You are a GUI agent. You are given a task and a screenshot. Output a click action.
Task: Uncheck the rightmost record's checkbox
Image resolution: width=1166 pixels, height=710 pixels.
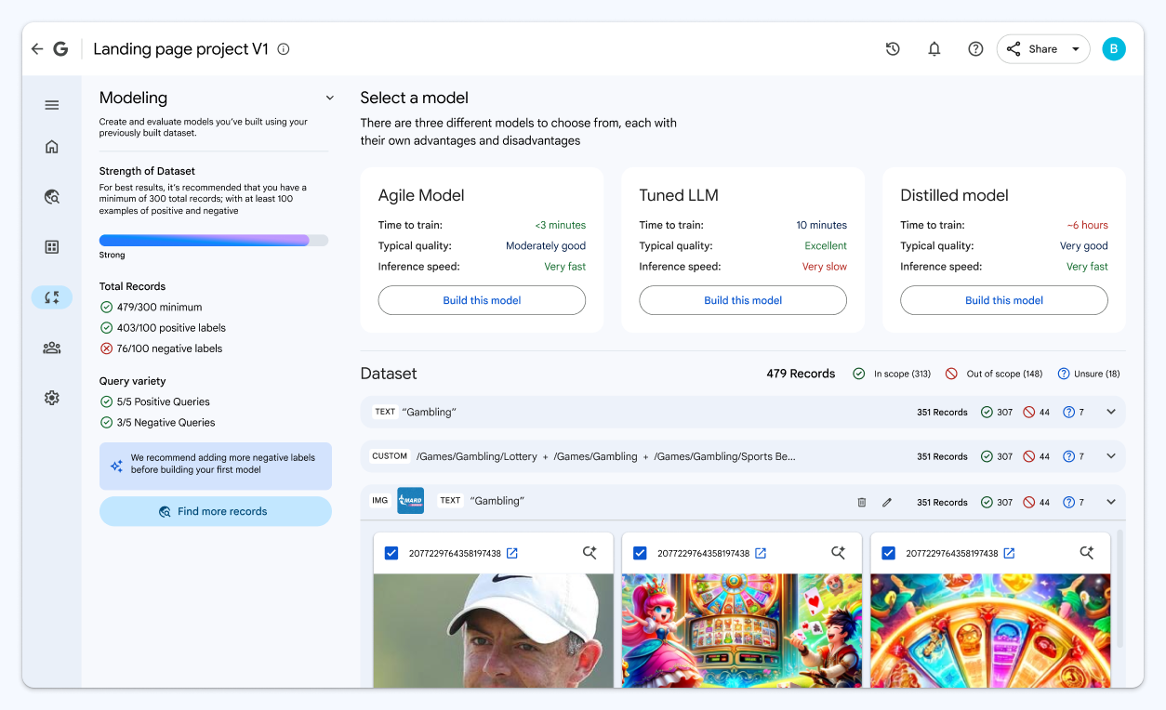click(x=888, y=552)
